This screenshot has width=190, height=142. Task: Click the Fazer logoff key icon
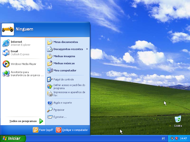[x=36, y=130]
